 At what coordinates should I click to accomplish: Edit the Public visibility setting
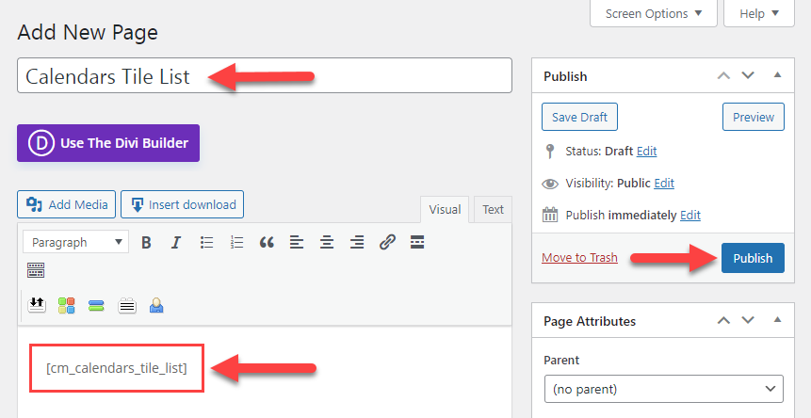point(664,184)
